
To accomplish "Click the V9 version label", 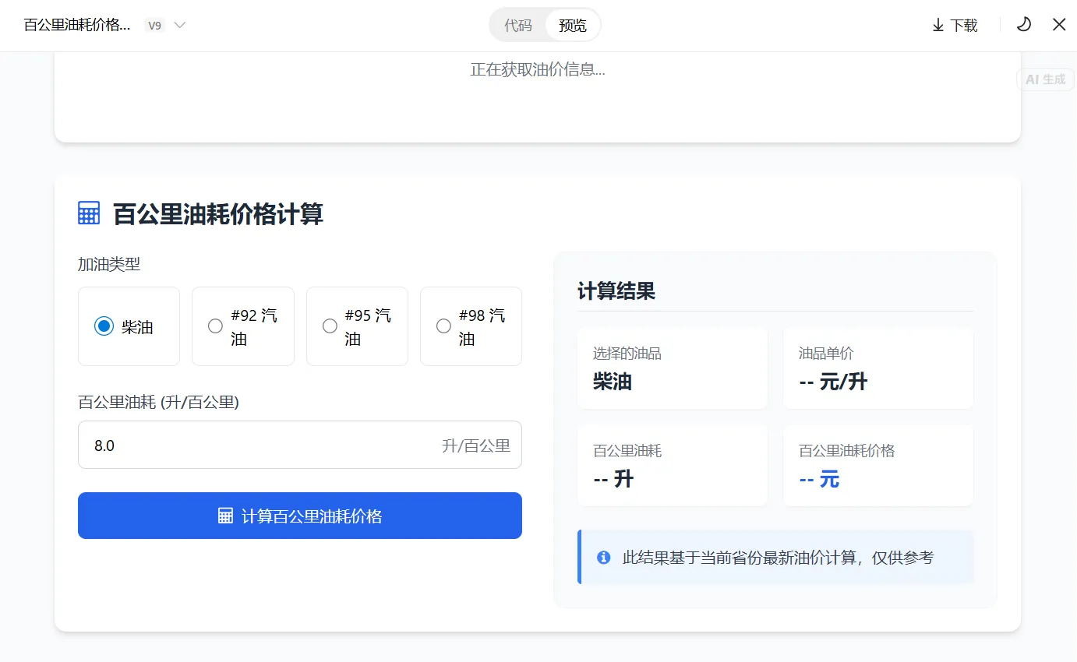I will pos(154,24).
